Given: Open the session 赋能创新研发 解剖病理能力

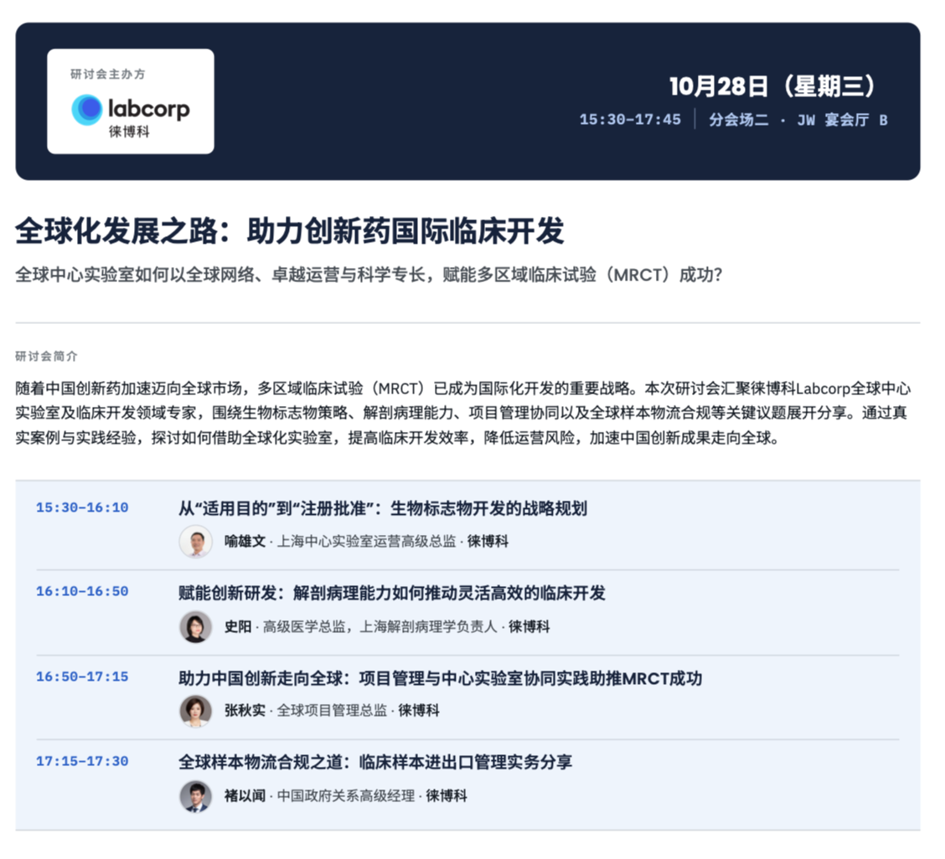Looking at the screenshot, I should pyautogui.click(x=392, y=594).
